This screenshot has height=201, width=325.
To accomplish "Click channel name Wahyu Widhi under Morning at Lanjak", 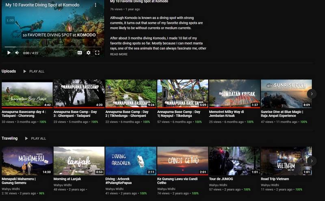I will [63, 185].
